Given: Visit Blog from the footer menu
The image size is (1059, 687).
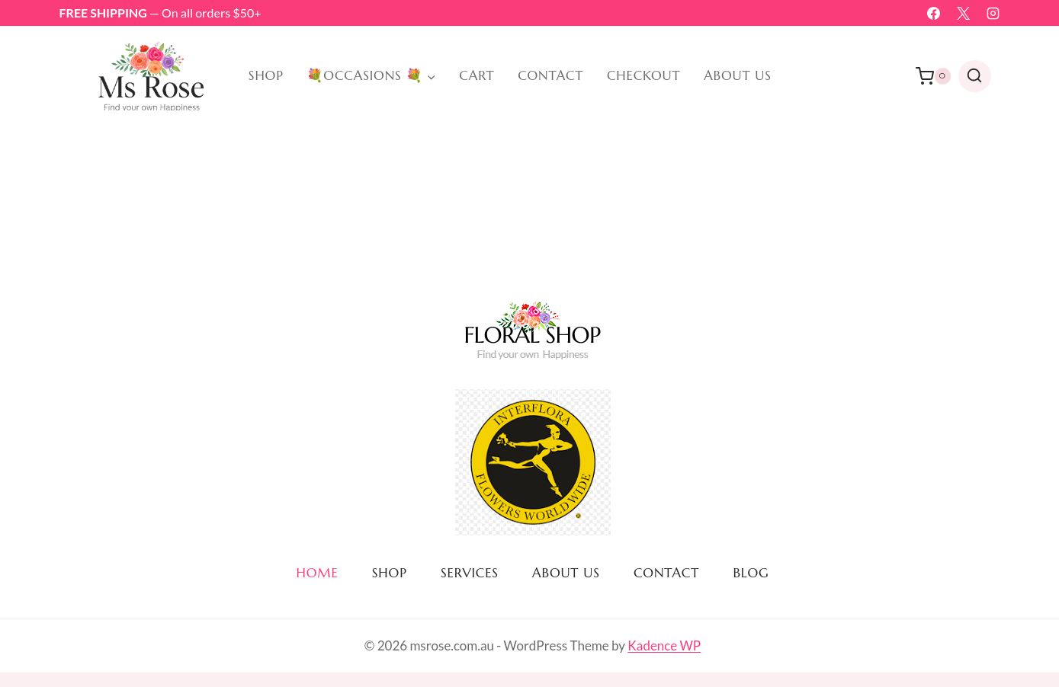Looking at the screenshot, I should point(750,573).
